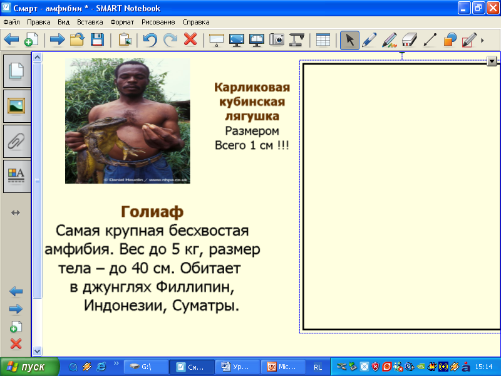Select the Pen tool

coord(369,40)
